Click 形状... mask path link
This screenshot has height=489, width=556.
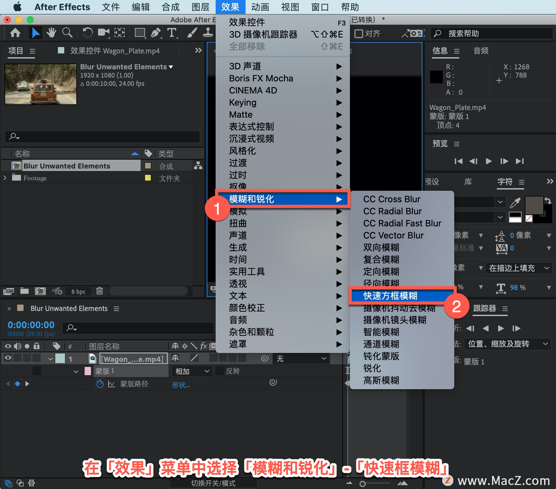point(181,385)
